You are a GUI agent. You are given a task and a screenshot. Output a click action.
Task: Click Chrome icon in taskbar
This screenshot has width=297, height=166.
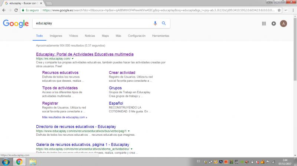(19, 162)
